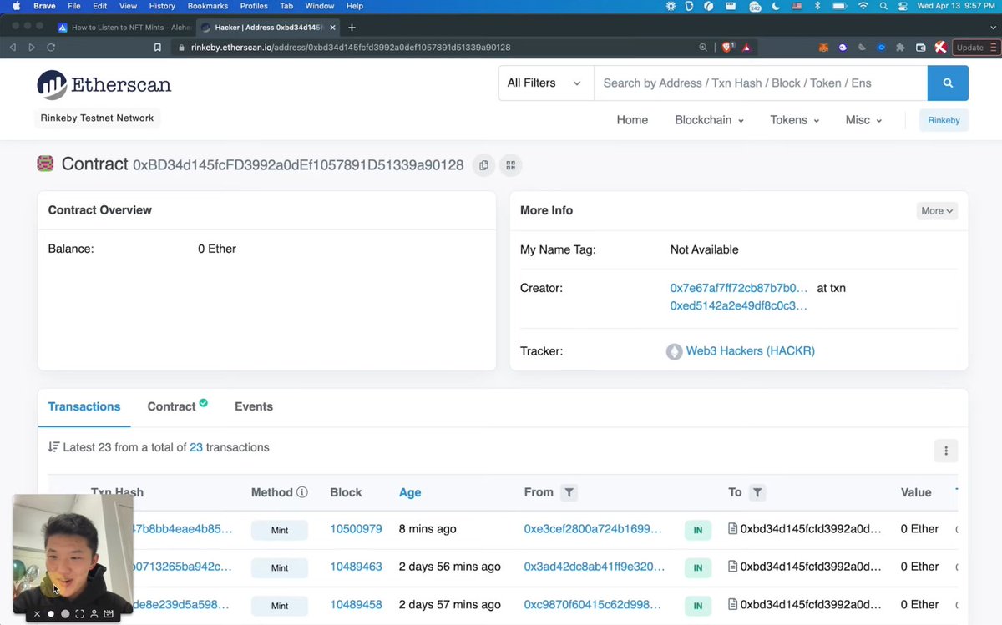
Task: Click the Web3 Hackers token icon
Action: [x=674, y=351]
